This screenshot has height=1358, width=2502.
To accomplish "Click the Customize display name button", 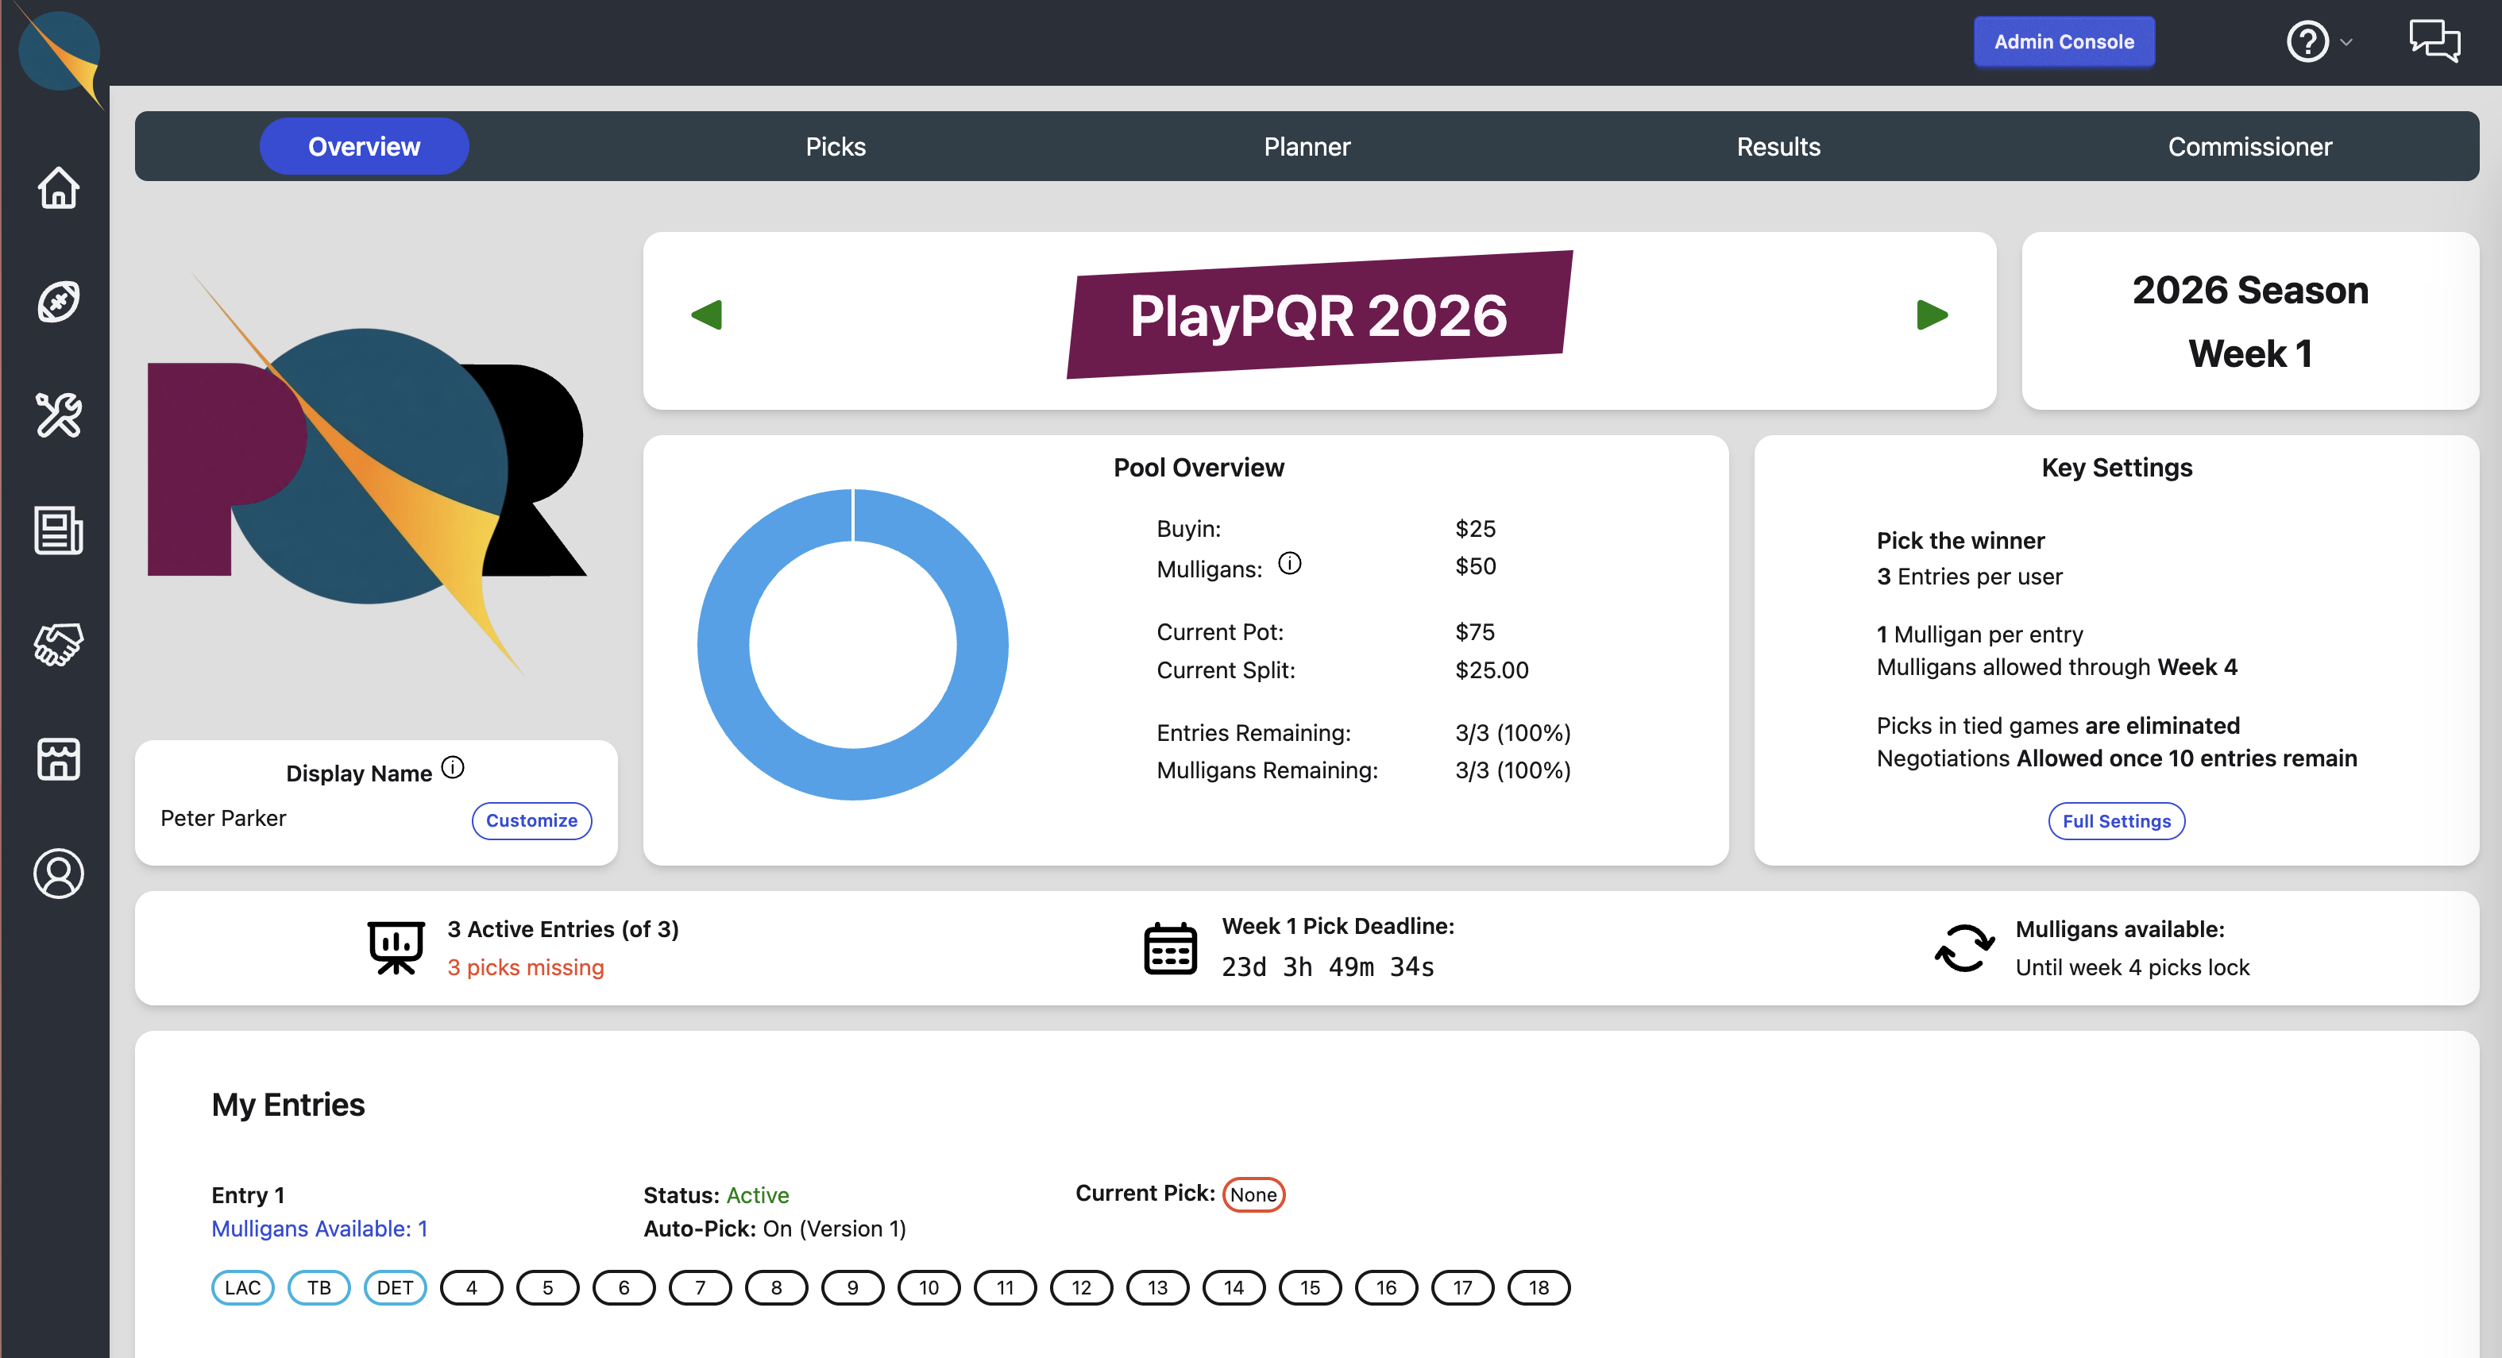I will click(531, 820).
